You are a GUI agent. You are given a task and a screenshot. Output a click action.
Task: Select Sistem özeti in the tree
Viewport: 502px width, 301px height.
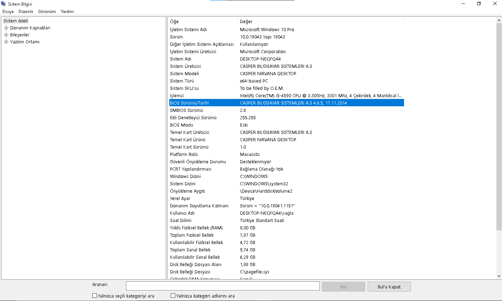(x=16, y=21)
